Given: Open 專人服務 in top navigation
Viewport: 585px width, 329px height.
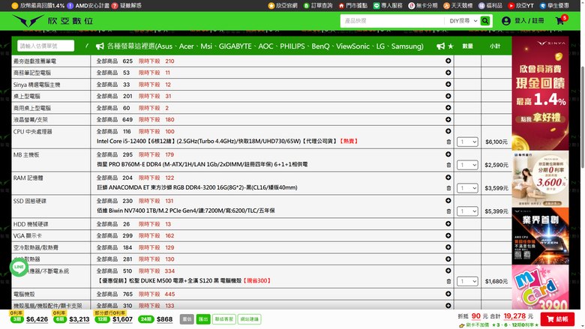Looking at the screenshot, I should click(388, 5).
